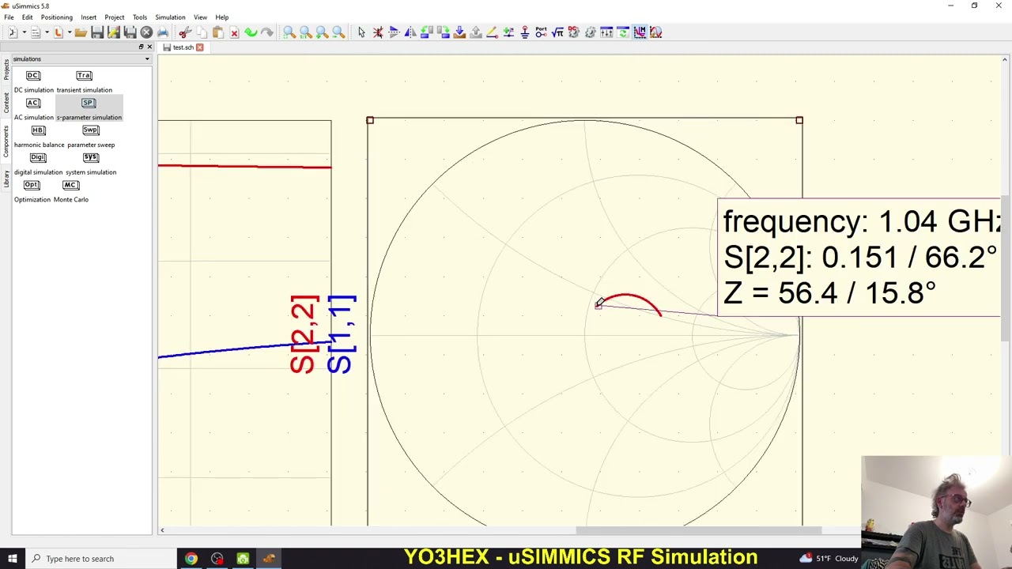The image size is (1012, 569).
Task: Click the deactivate component icon
Action: point(378,32)
